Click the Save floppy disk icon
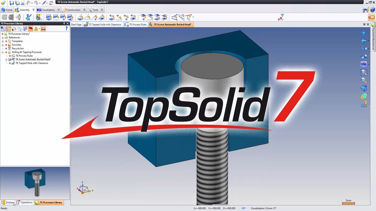Viewport: 376px width, 211px height. coord(12,3)
